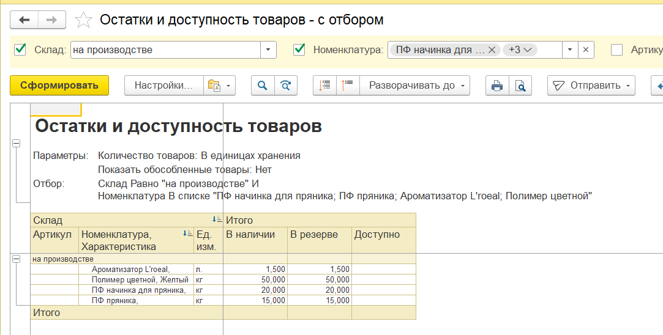Click the back navigation arrow

(x=24, y=20)
